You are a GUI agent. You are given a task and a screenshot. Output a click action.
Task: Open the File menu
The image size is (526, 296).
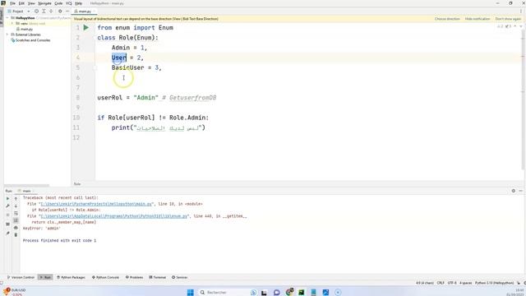point(12,3)
